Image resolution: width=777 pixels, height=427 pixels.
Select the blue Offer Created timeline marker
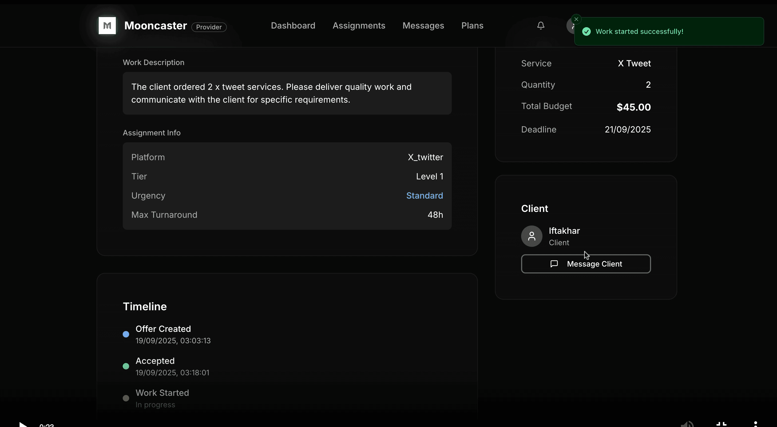click(x=126, y=334)
